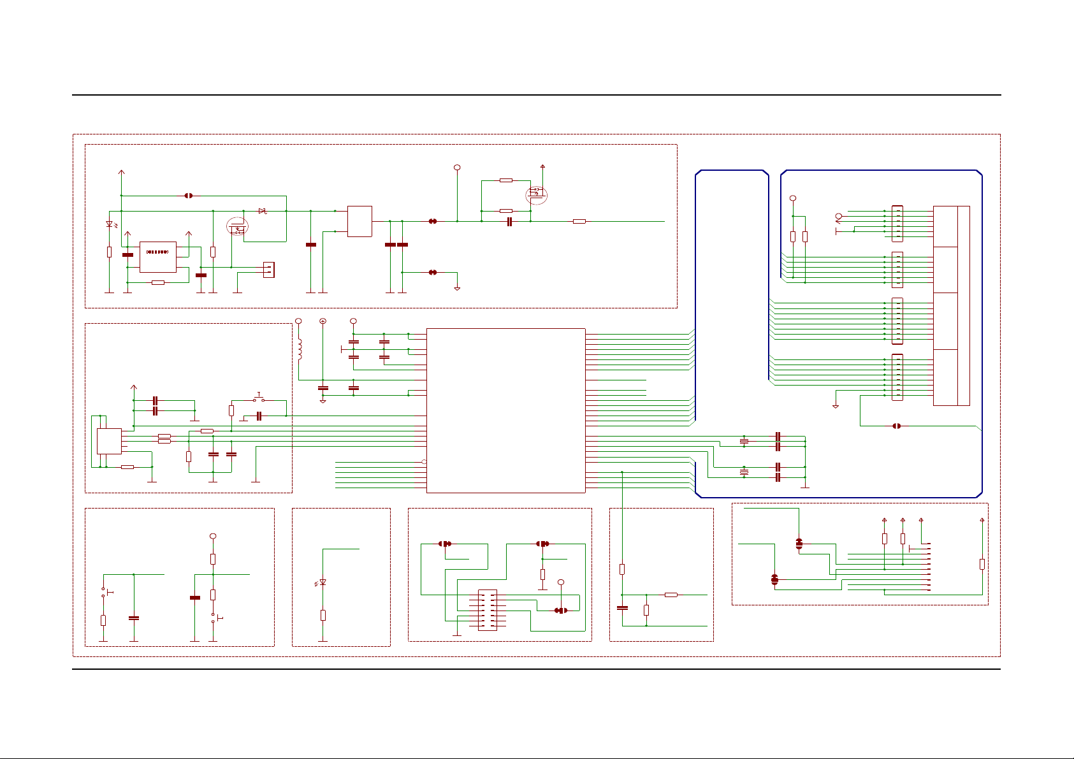The width and height of the screenshot is (1074, 759).
Task: Select the dual-row debug header in the bottom block
Action: (x=488, y=610)
